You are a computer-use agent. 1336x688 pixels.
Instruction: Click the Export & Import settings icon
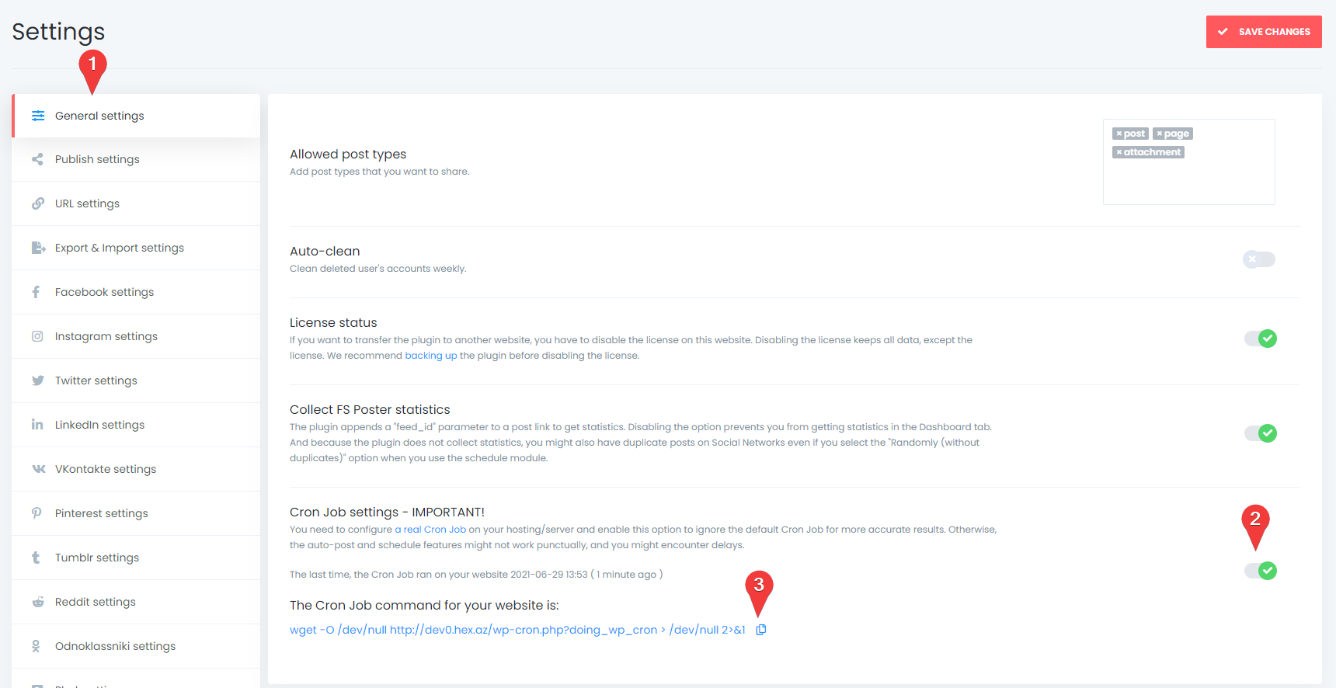click(38, 248)
